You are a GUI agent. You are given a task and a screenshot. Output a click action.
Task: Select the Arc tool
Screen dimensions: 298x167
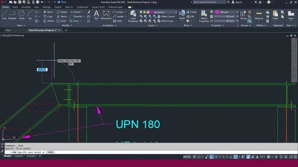[x=30, y=15]
